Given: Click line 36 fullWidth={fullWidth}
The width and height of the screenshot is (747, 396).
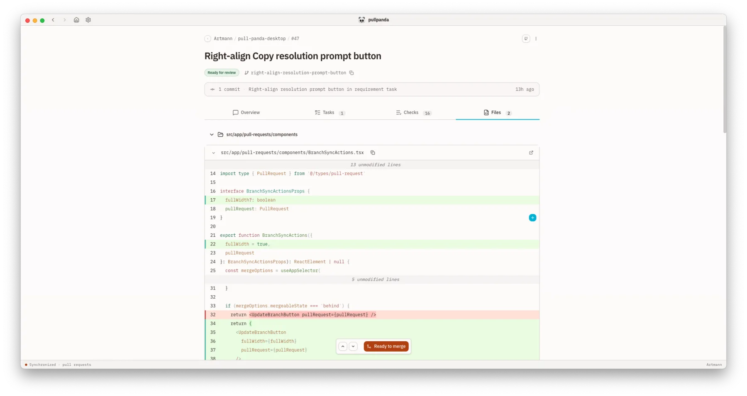Looking at the screenshot, I should pos(372,341).
